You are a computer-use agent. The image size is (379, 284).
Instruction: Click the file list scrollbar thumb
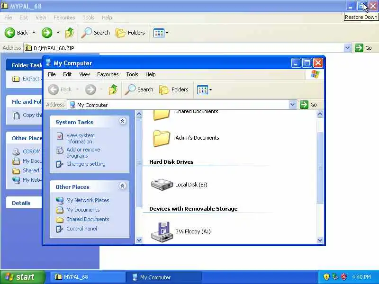point(320,168)
